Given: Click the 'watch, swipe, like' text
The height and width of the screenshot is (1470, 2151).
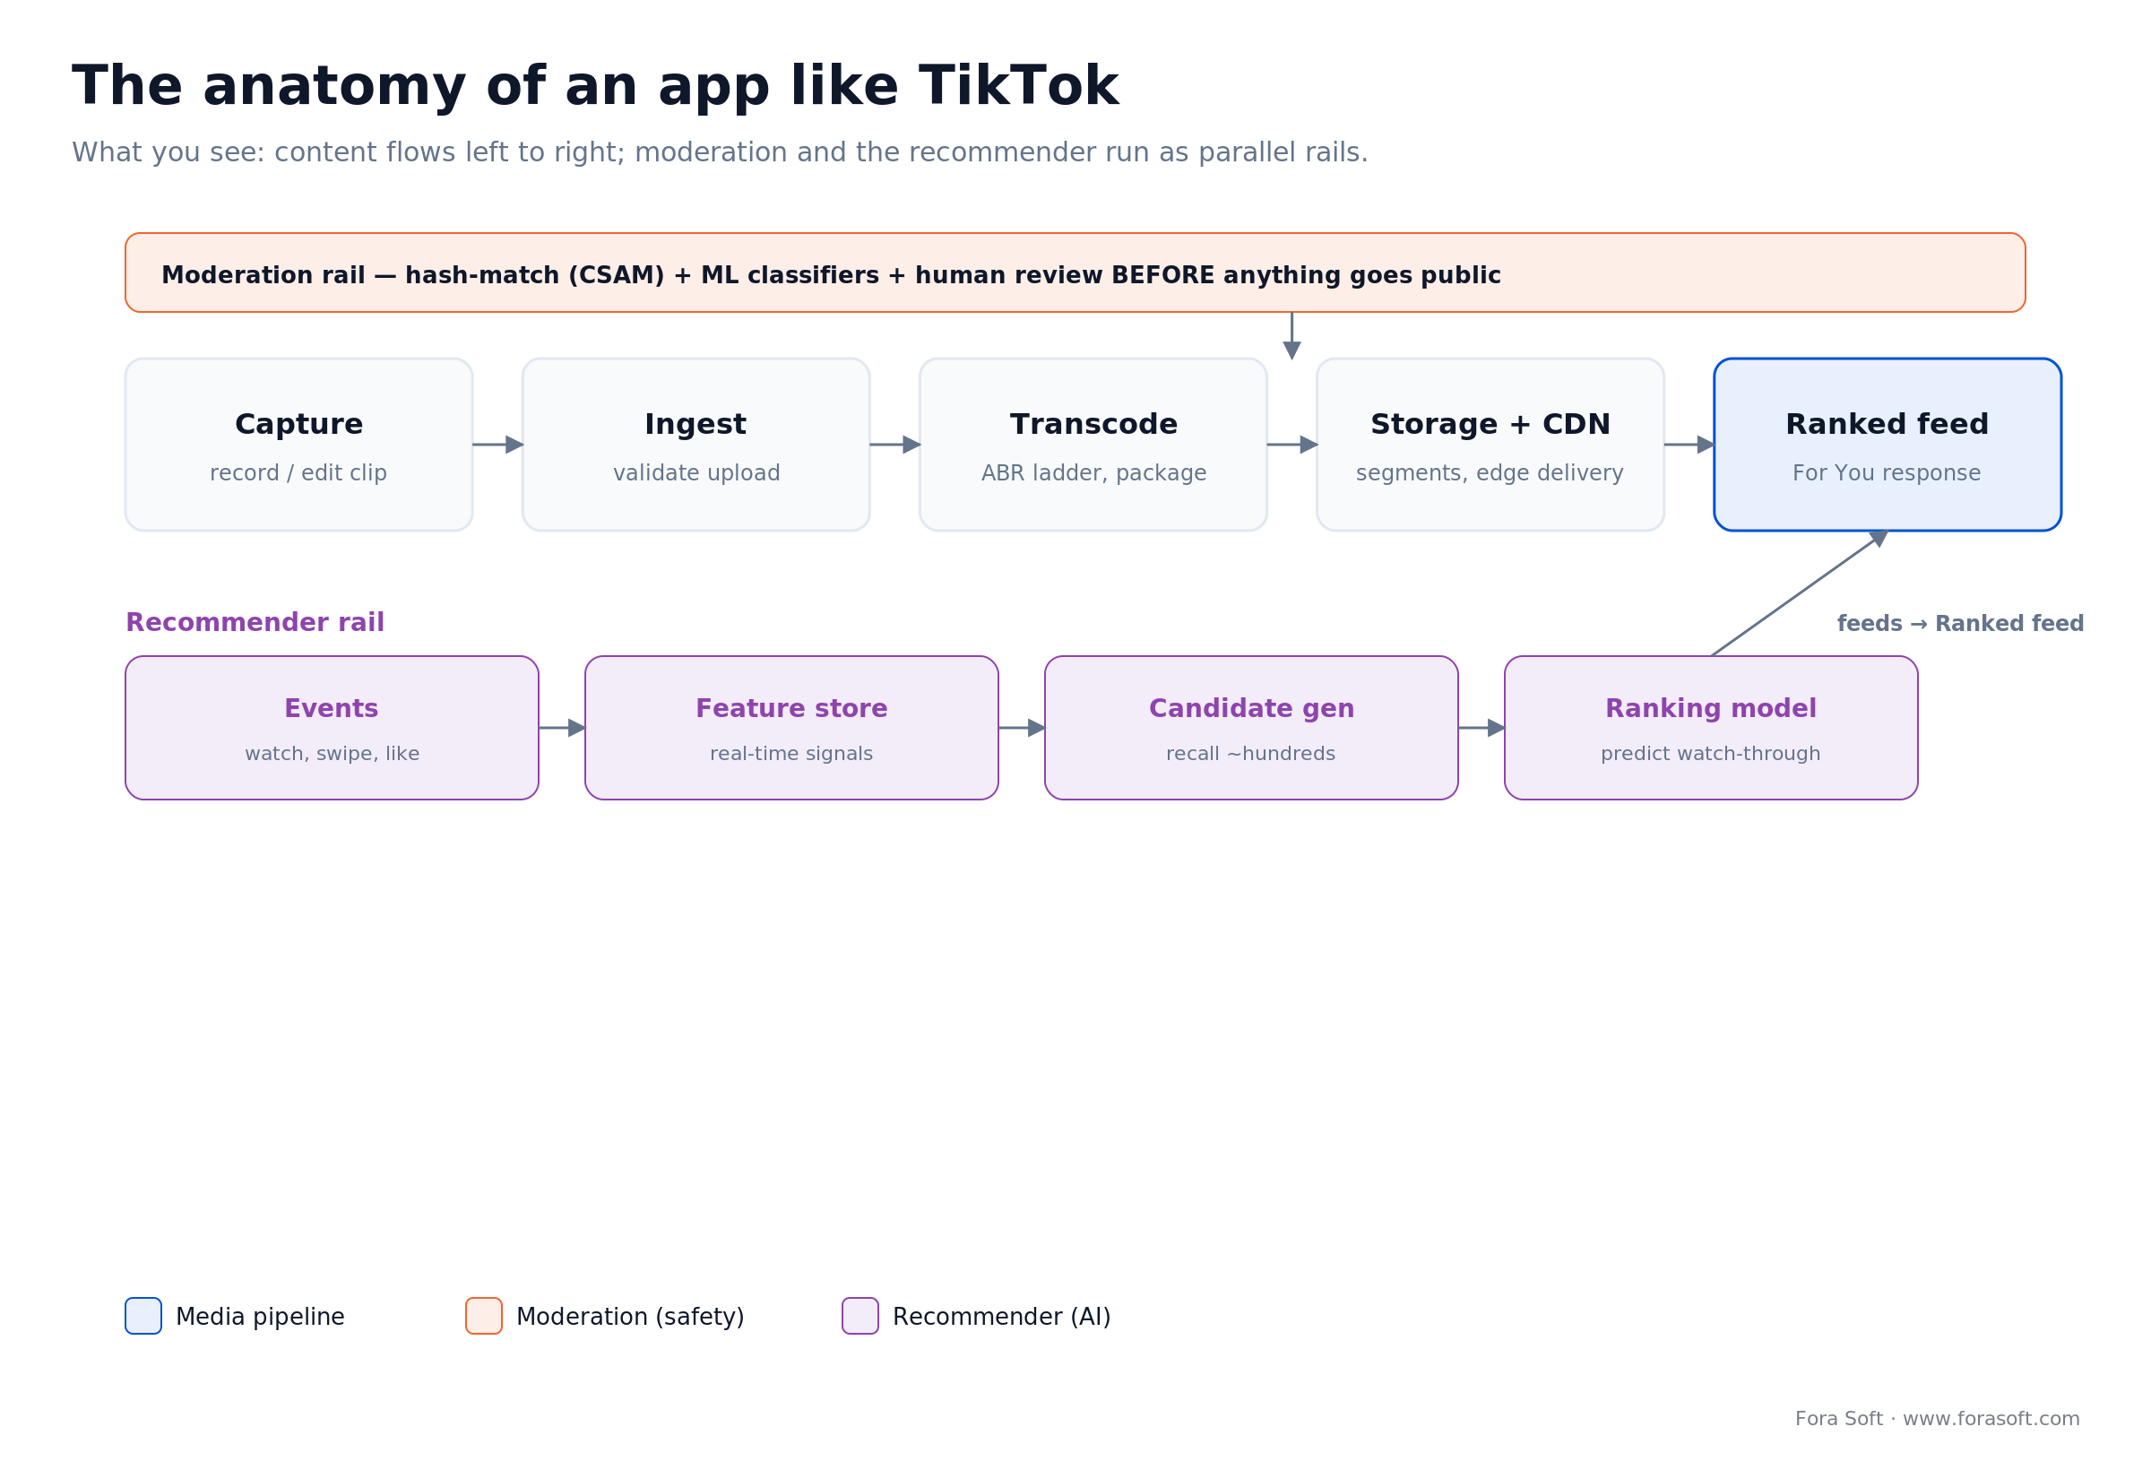Looking at the screenshot, I should point(332,754).
